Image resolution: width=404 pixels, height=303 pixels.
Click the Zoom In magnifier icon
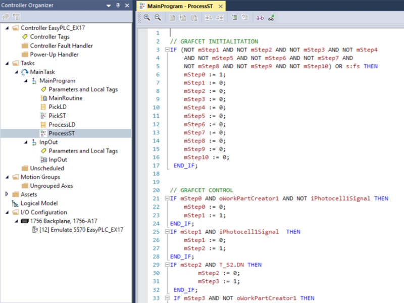pyautogui.click(x=147, y=18)
